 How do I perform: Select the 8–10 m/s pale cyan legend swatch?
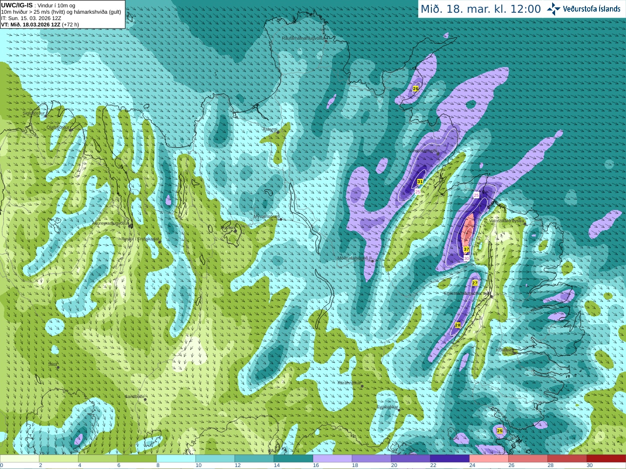point(176,459)
